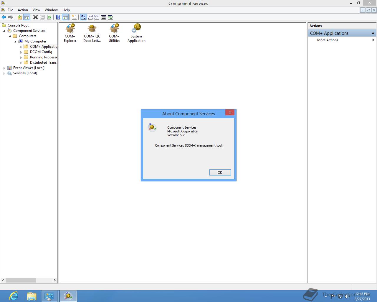The height and width of the screenshot is (302, 377).
Task: Switch to Large Icons view toolbar icon
Action: point(83,17)
